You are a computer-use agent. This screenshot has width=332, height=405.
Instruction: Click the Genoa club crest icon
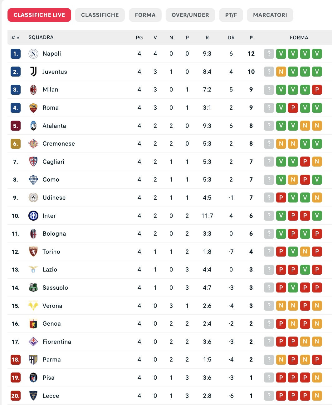33,324
